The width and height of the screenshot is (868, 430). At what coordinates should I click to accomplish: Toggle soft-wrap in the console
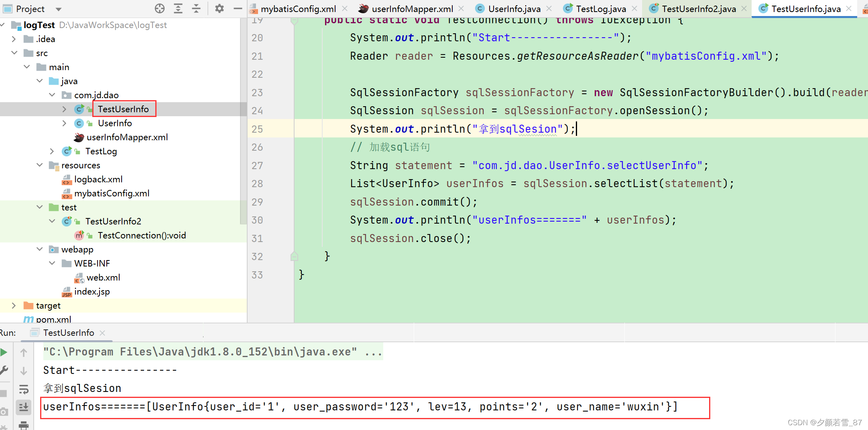coord(24,389)
